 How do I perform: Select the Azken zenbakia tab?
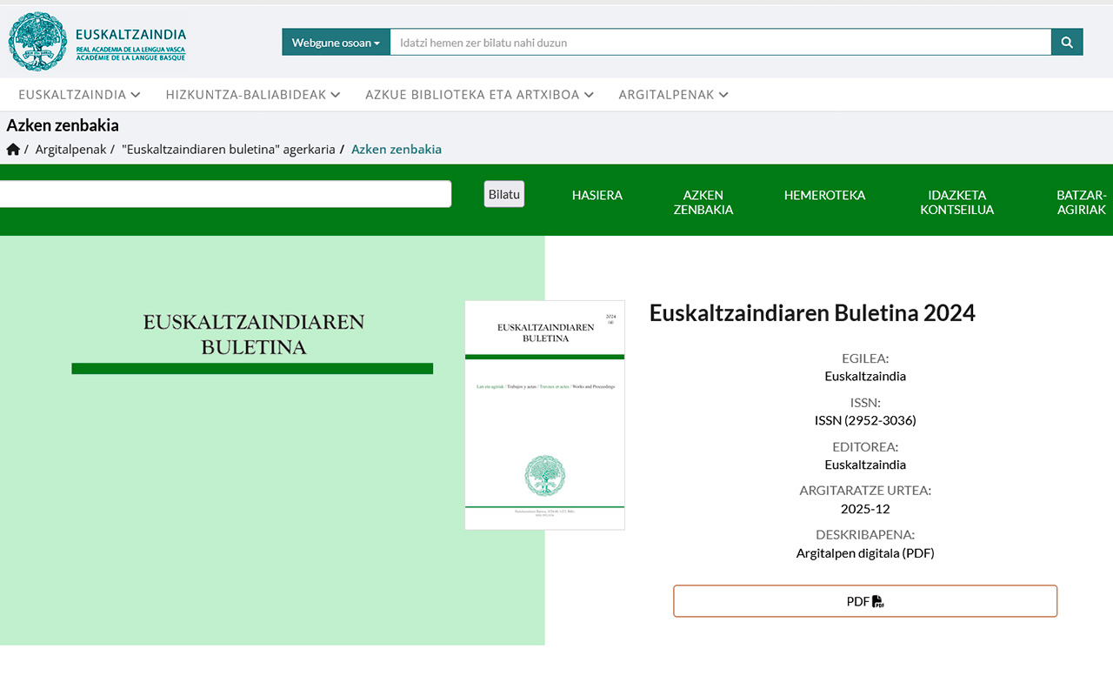pos(703,202)
